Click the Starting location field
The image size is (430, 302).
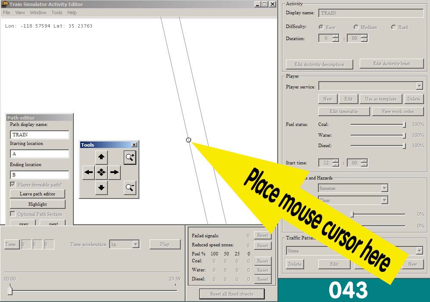click(x=40, y=154)
